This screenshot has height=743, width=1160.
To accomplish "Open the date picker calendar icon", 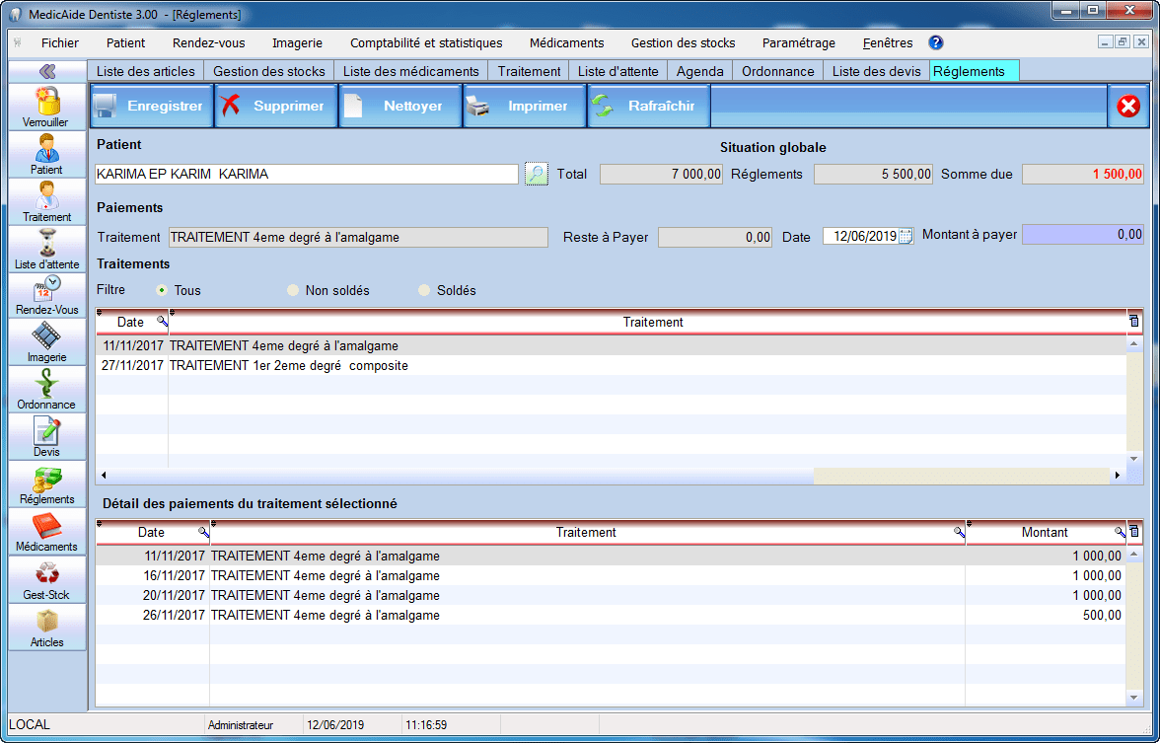I will 906,237.
